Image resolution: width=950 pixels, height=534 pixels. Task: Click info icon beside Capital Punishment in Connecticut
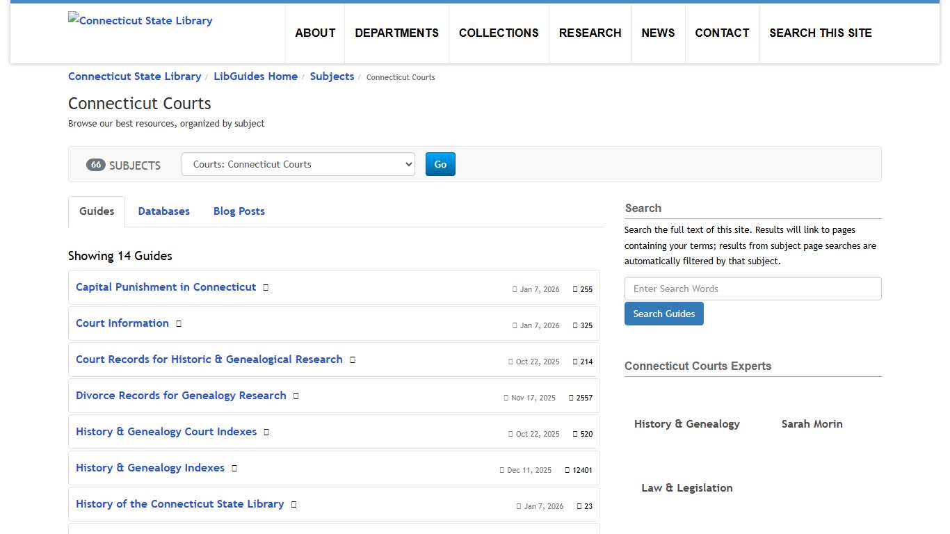pos(266,287)
